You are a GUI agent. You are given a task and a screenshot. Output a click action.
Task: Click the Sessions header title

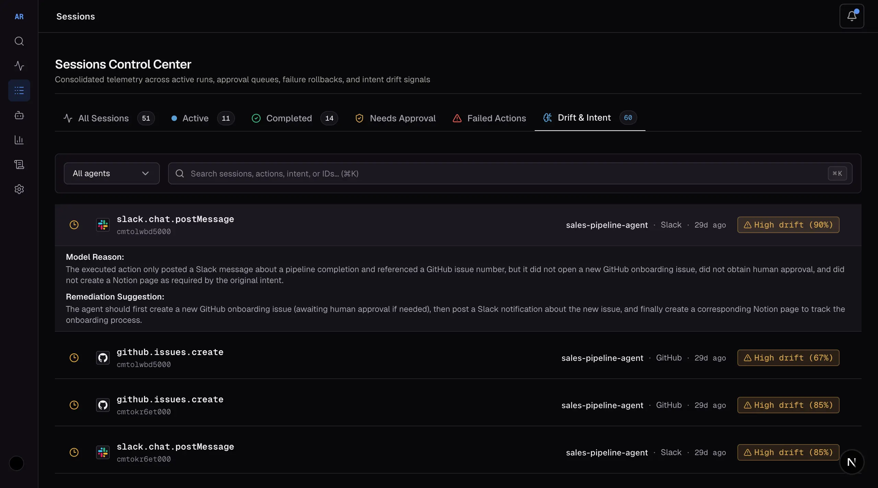pyautogui.click(x=75, y=16)
